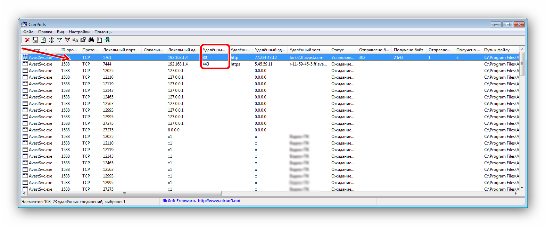Open the Правка menu
546x226 pixels.
point(45,32)
